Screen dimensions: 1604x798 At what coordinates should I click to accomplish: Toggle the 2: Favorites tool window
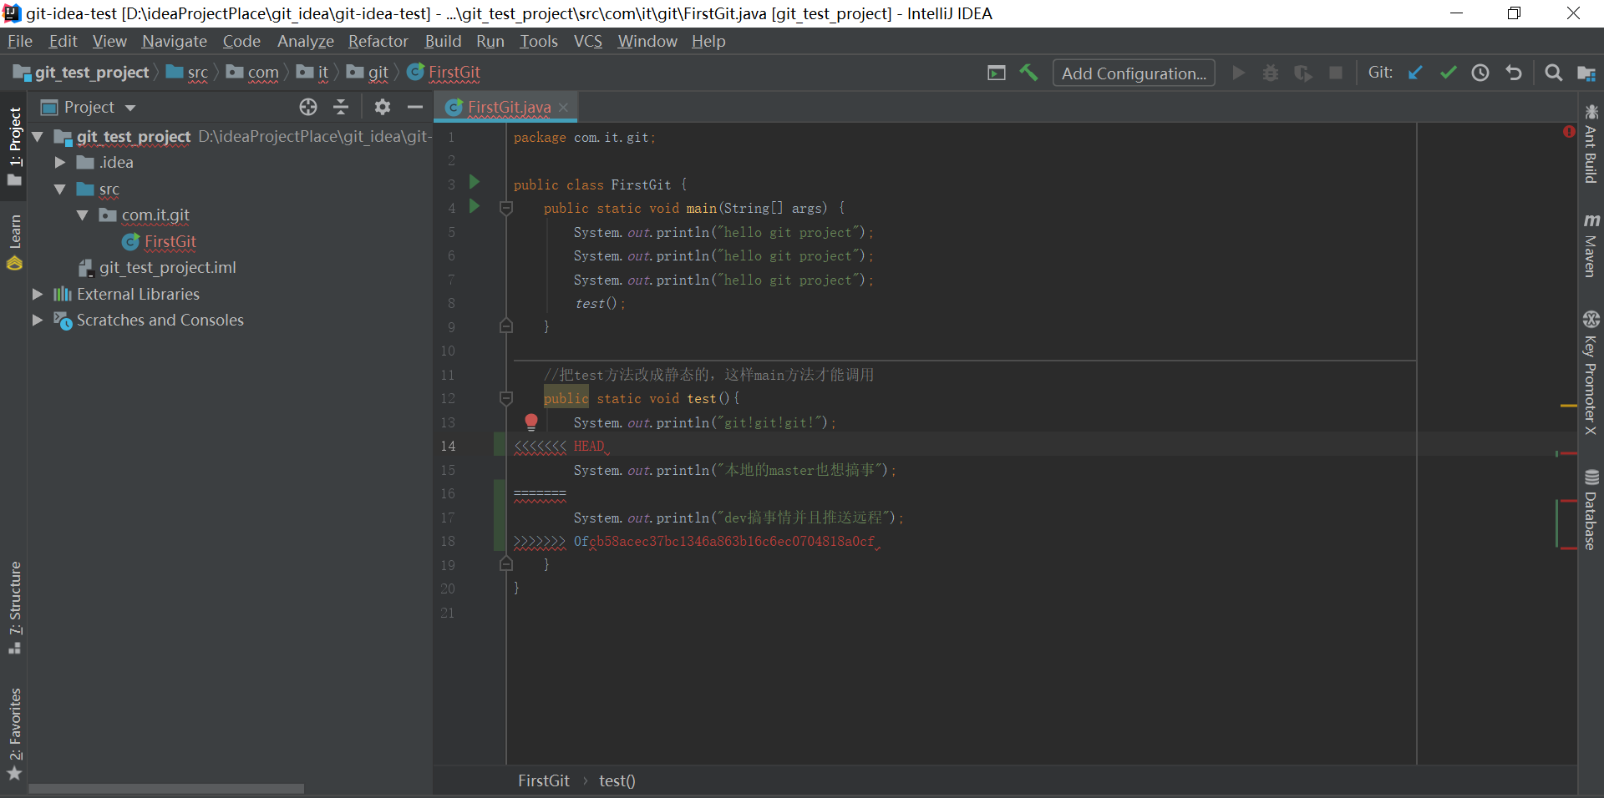coord(14,735)
